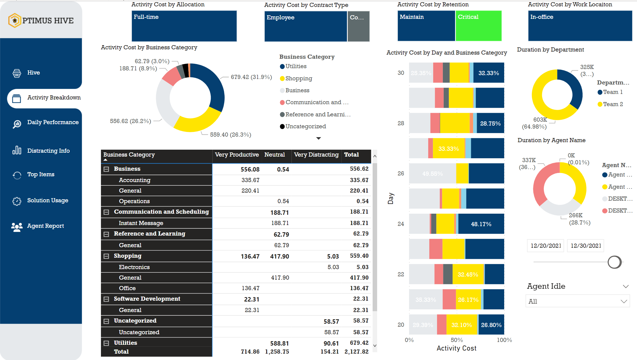Click the Top Items circular arrow icon
Screen dimensions: 637x360
click(17, 175)
